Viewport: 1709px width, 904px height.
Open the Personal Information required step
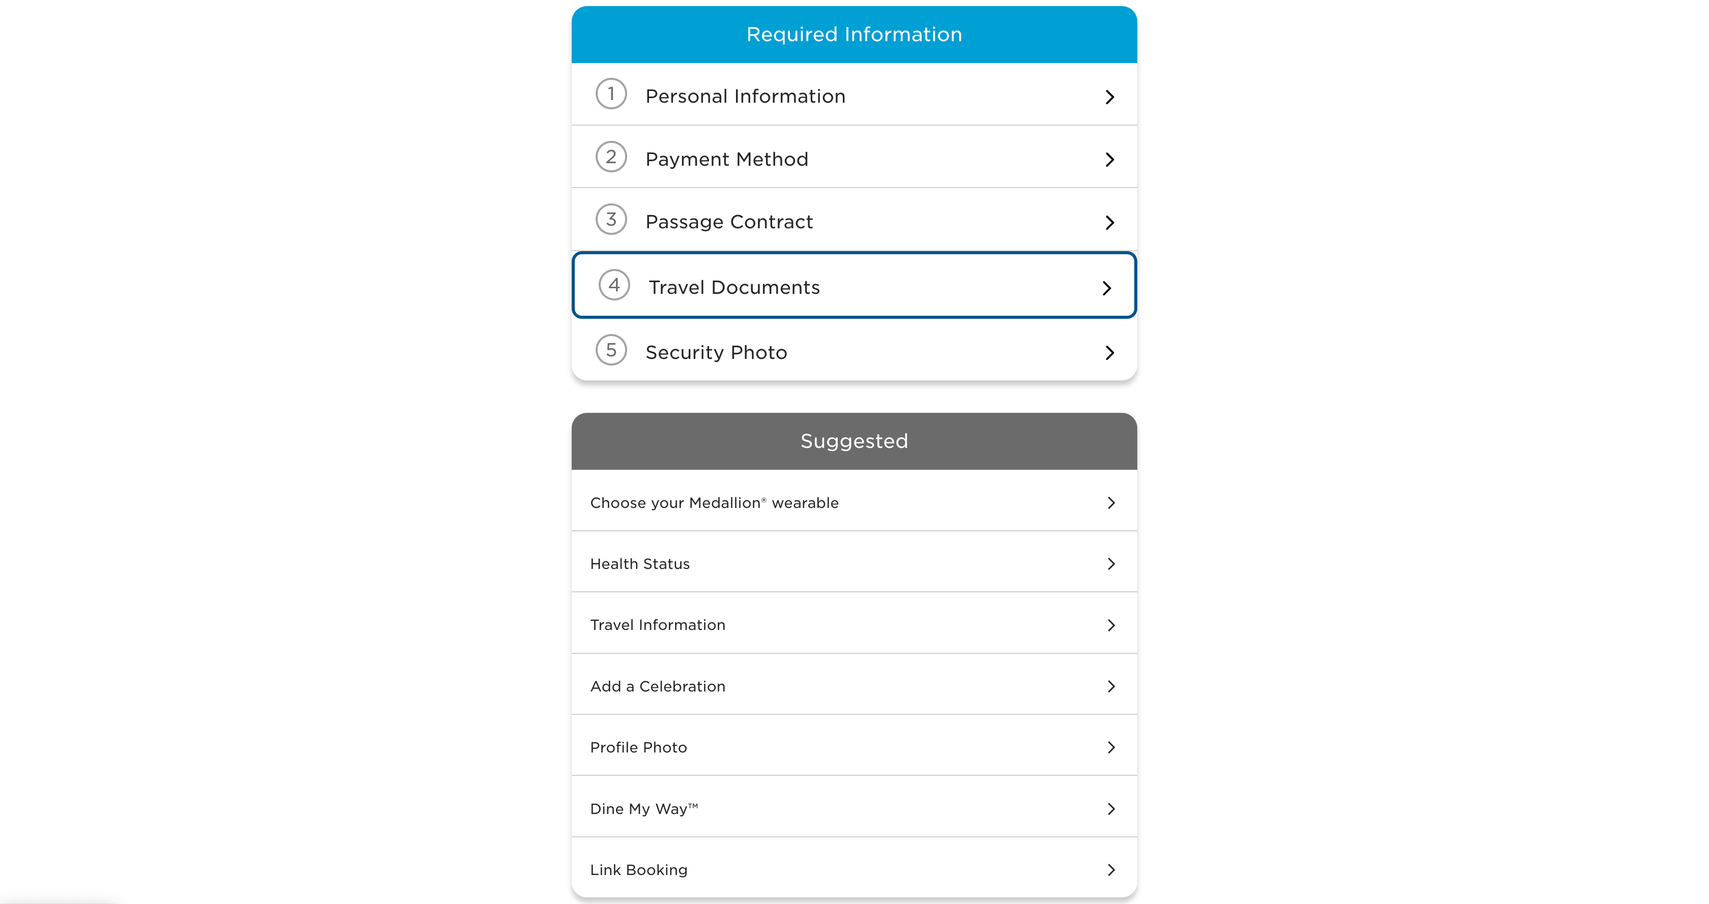click(x=853, y=96)
